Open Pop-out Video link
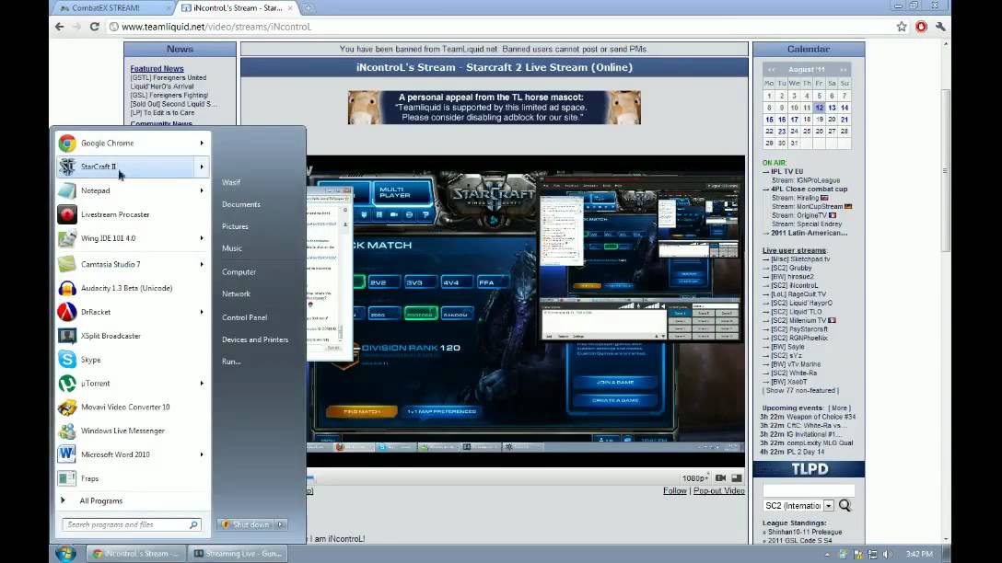 719,491
